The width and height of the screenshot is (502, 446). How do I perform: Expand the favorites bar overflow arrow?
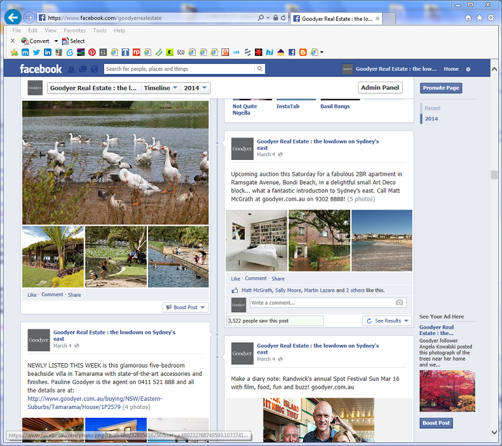[x=322, y=52]
